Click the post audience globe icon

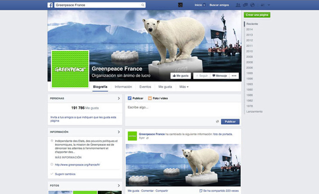tap(217, 122)
